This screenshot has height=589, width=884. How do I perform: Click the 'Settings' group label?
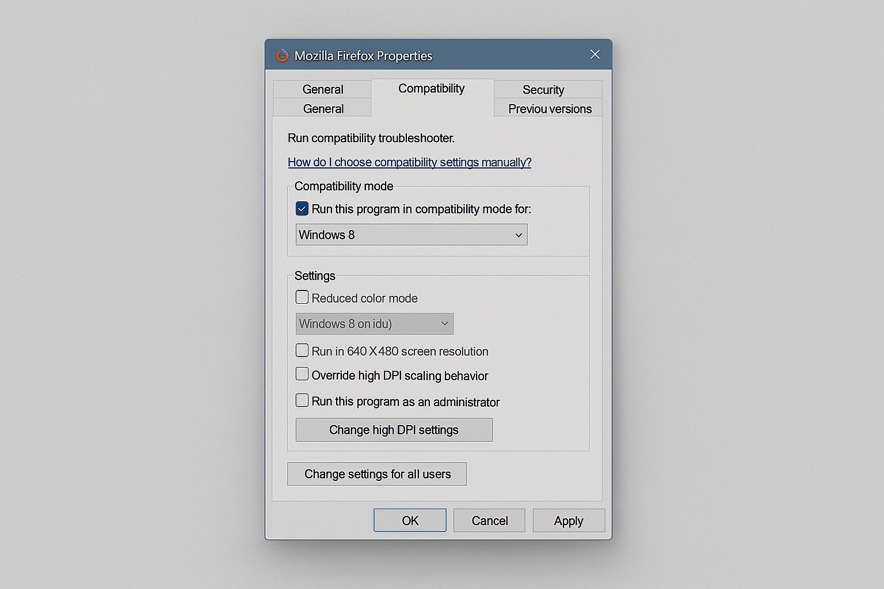pos(315,276)
